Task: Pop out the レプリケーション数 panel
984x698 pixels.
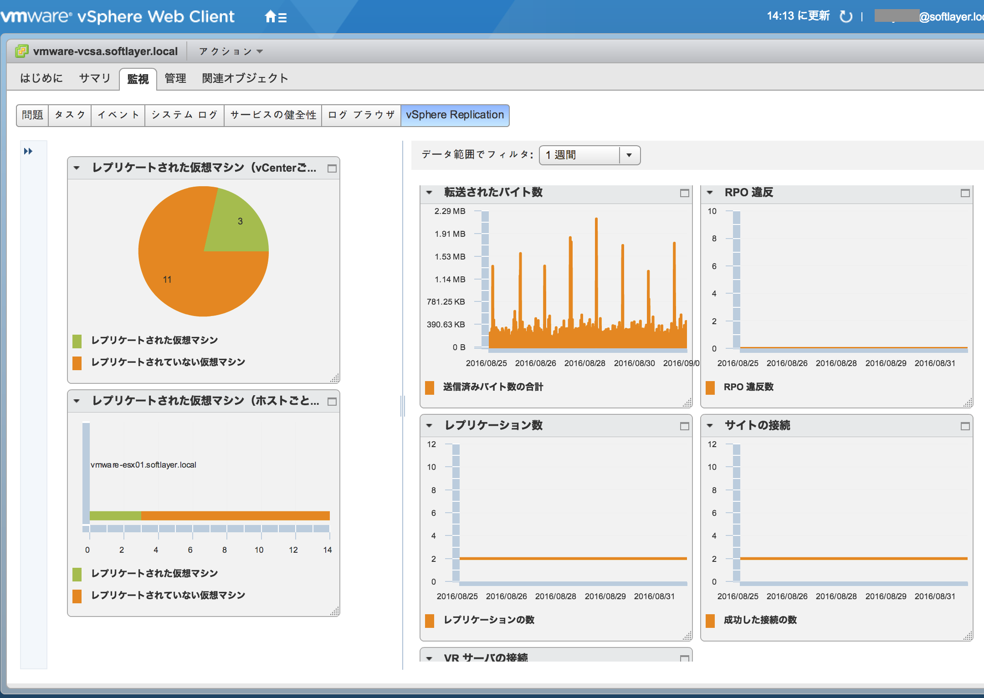Action: [685, 426]
